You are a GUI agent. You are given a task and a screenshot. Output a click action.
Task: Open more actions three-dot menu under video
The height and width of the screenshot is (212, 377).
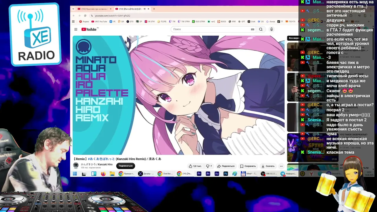pos(281,166)
